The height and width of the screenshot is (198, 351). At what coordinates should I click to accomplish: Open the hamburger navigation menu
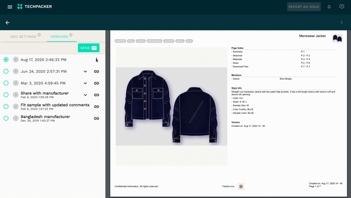[10, 7]
